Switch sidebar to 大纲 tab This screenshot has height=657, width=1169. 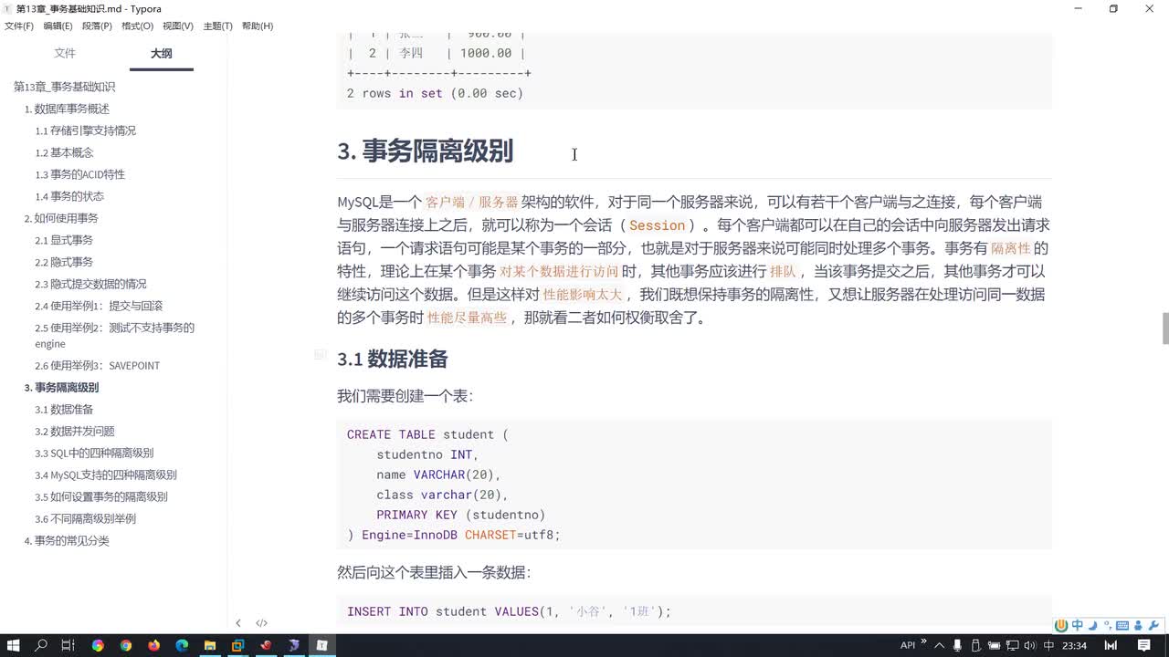(x=161, y=54)
